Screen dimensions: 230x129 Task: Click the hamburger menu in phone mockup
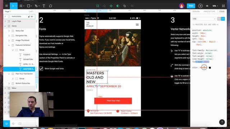coord(137,25)
